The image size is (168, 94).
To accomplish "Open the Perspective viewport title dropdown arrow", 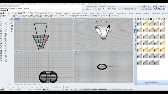I will (83, 19).
